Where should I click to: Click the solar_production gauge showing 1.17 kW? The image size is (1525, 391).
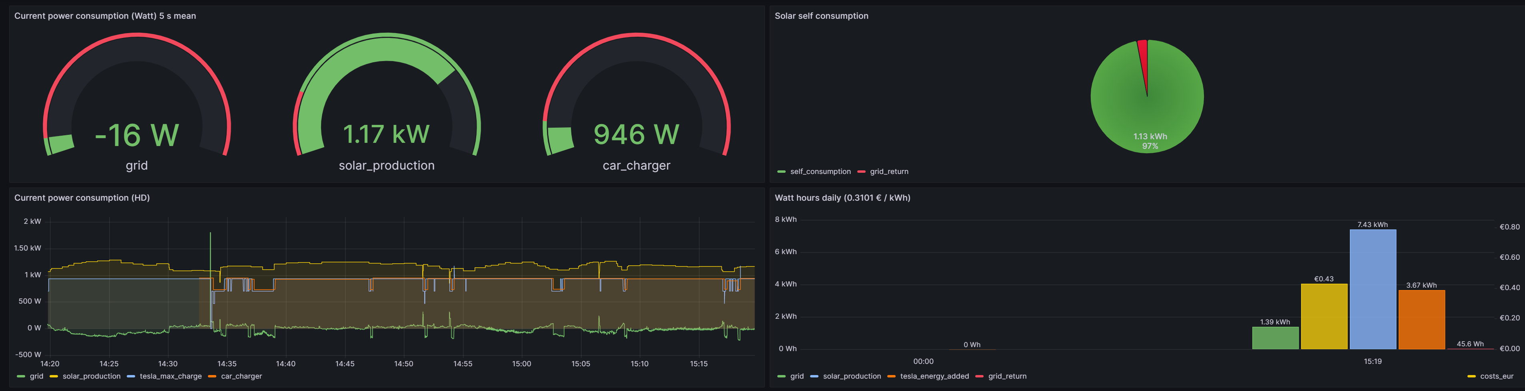coord(387,95)
